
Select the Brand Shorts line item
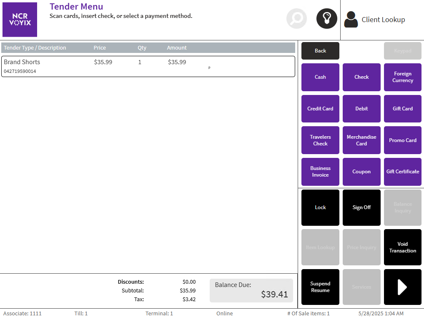click(x=148, y=66)
